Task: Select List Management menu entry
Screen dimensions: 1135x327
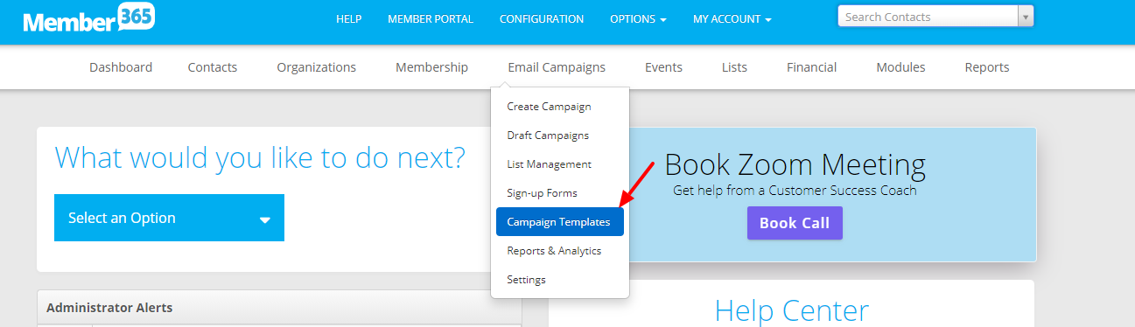Action: [560, 164]
